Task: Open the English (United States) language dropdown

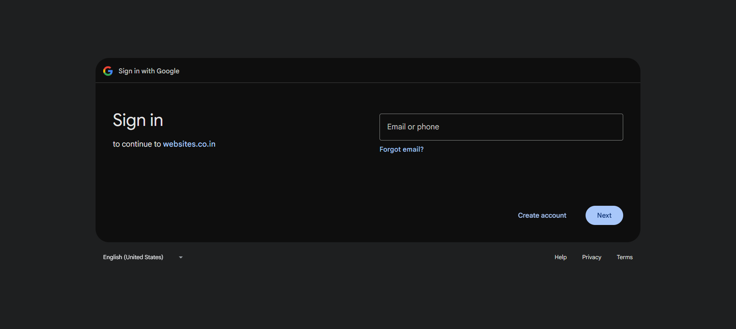Action: click(x=143, y=257)
